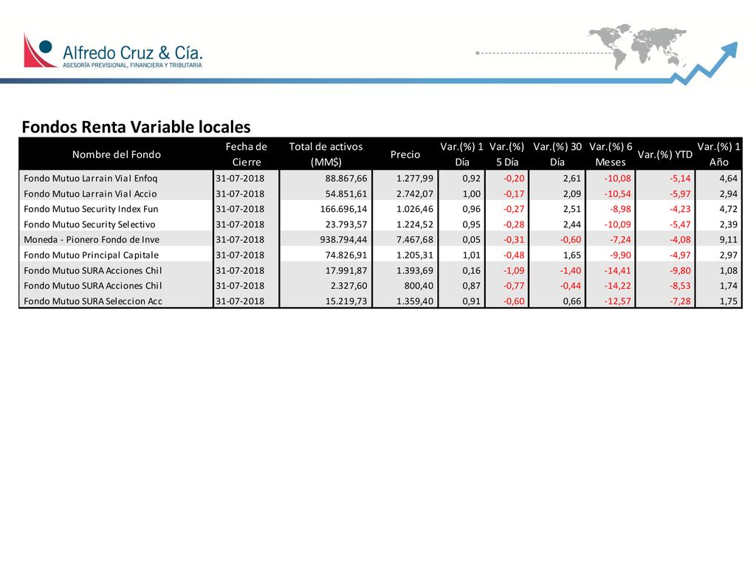756x567 pixels.
Task: Click the Fecha de Cierre column header
Action: point(246,154)
